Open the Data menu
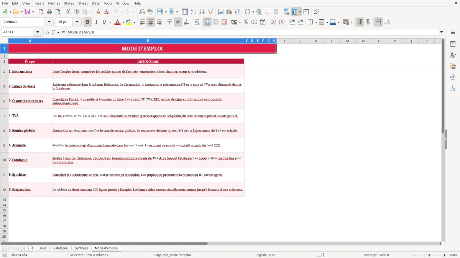Image resolution: width=460 pixels, height=258 pixels. pyautogui.click(x=95, y=3)
